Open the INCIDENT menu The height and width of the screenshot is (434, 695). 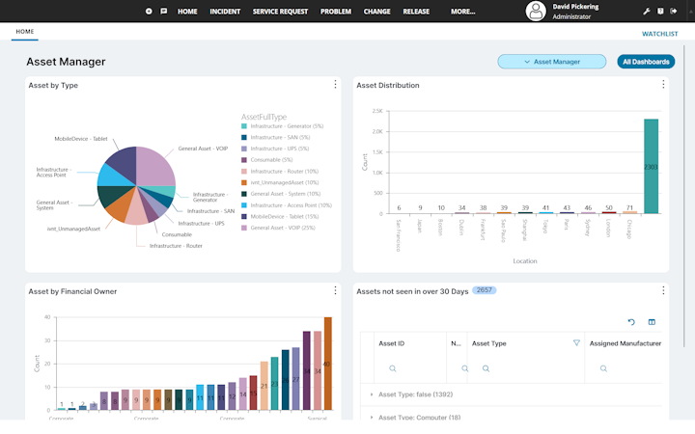point(225,12)
